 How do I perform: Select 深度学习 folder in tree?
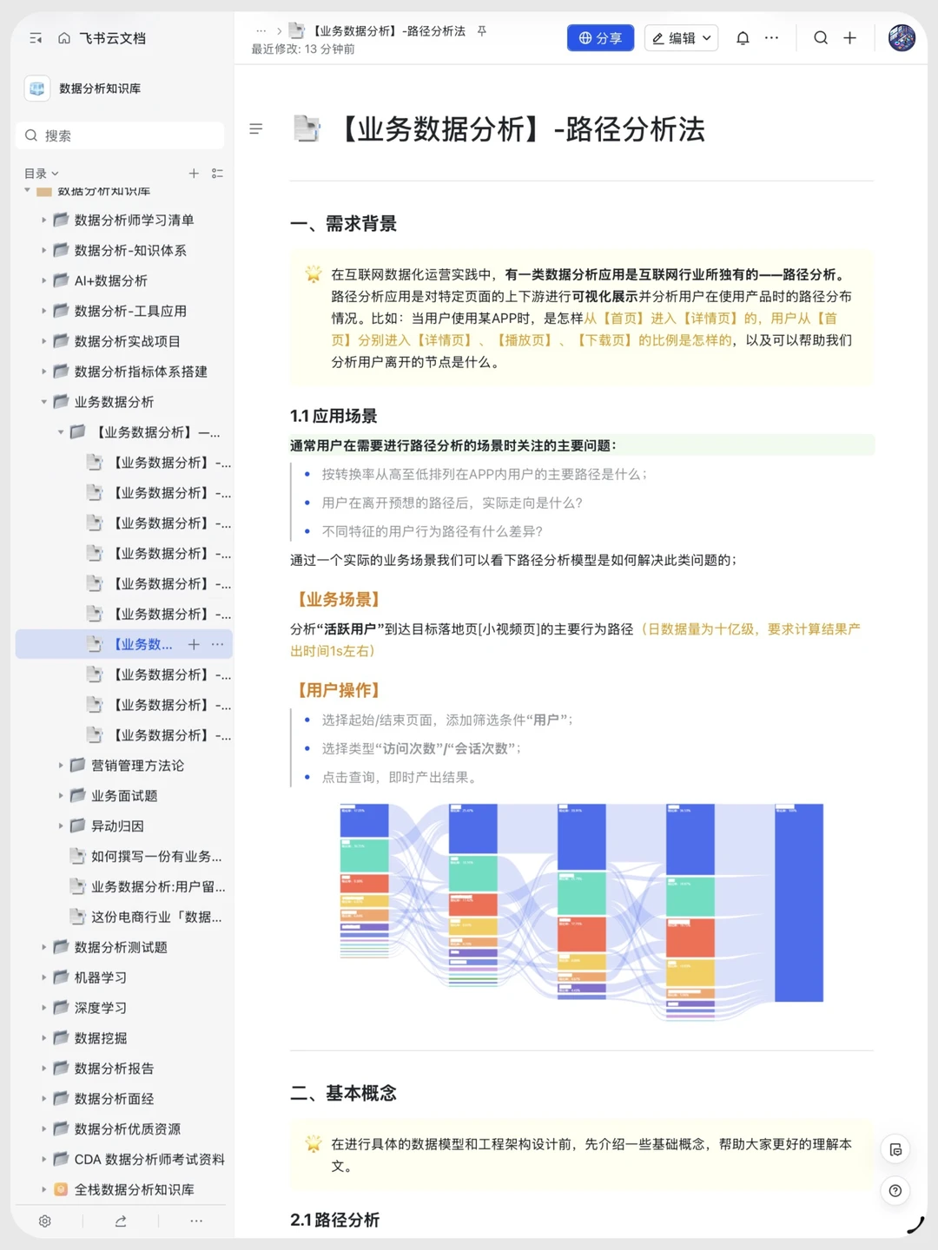point(101,1008)
